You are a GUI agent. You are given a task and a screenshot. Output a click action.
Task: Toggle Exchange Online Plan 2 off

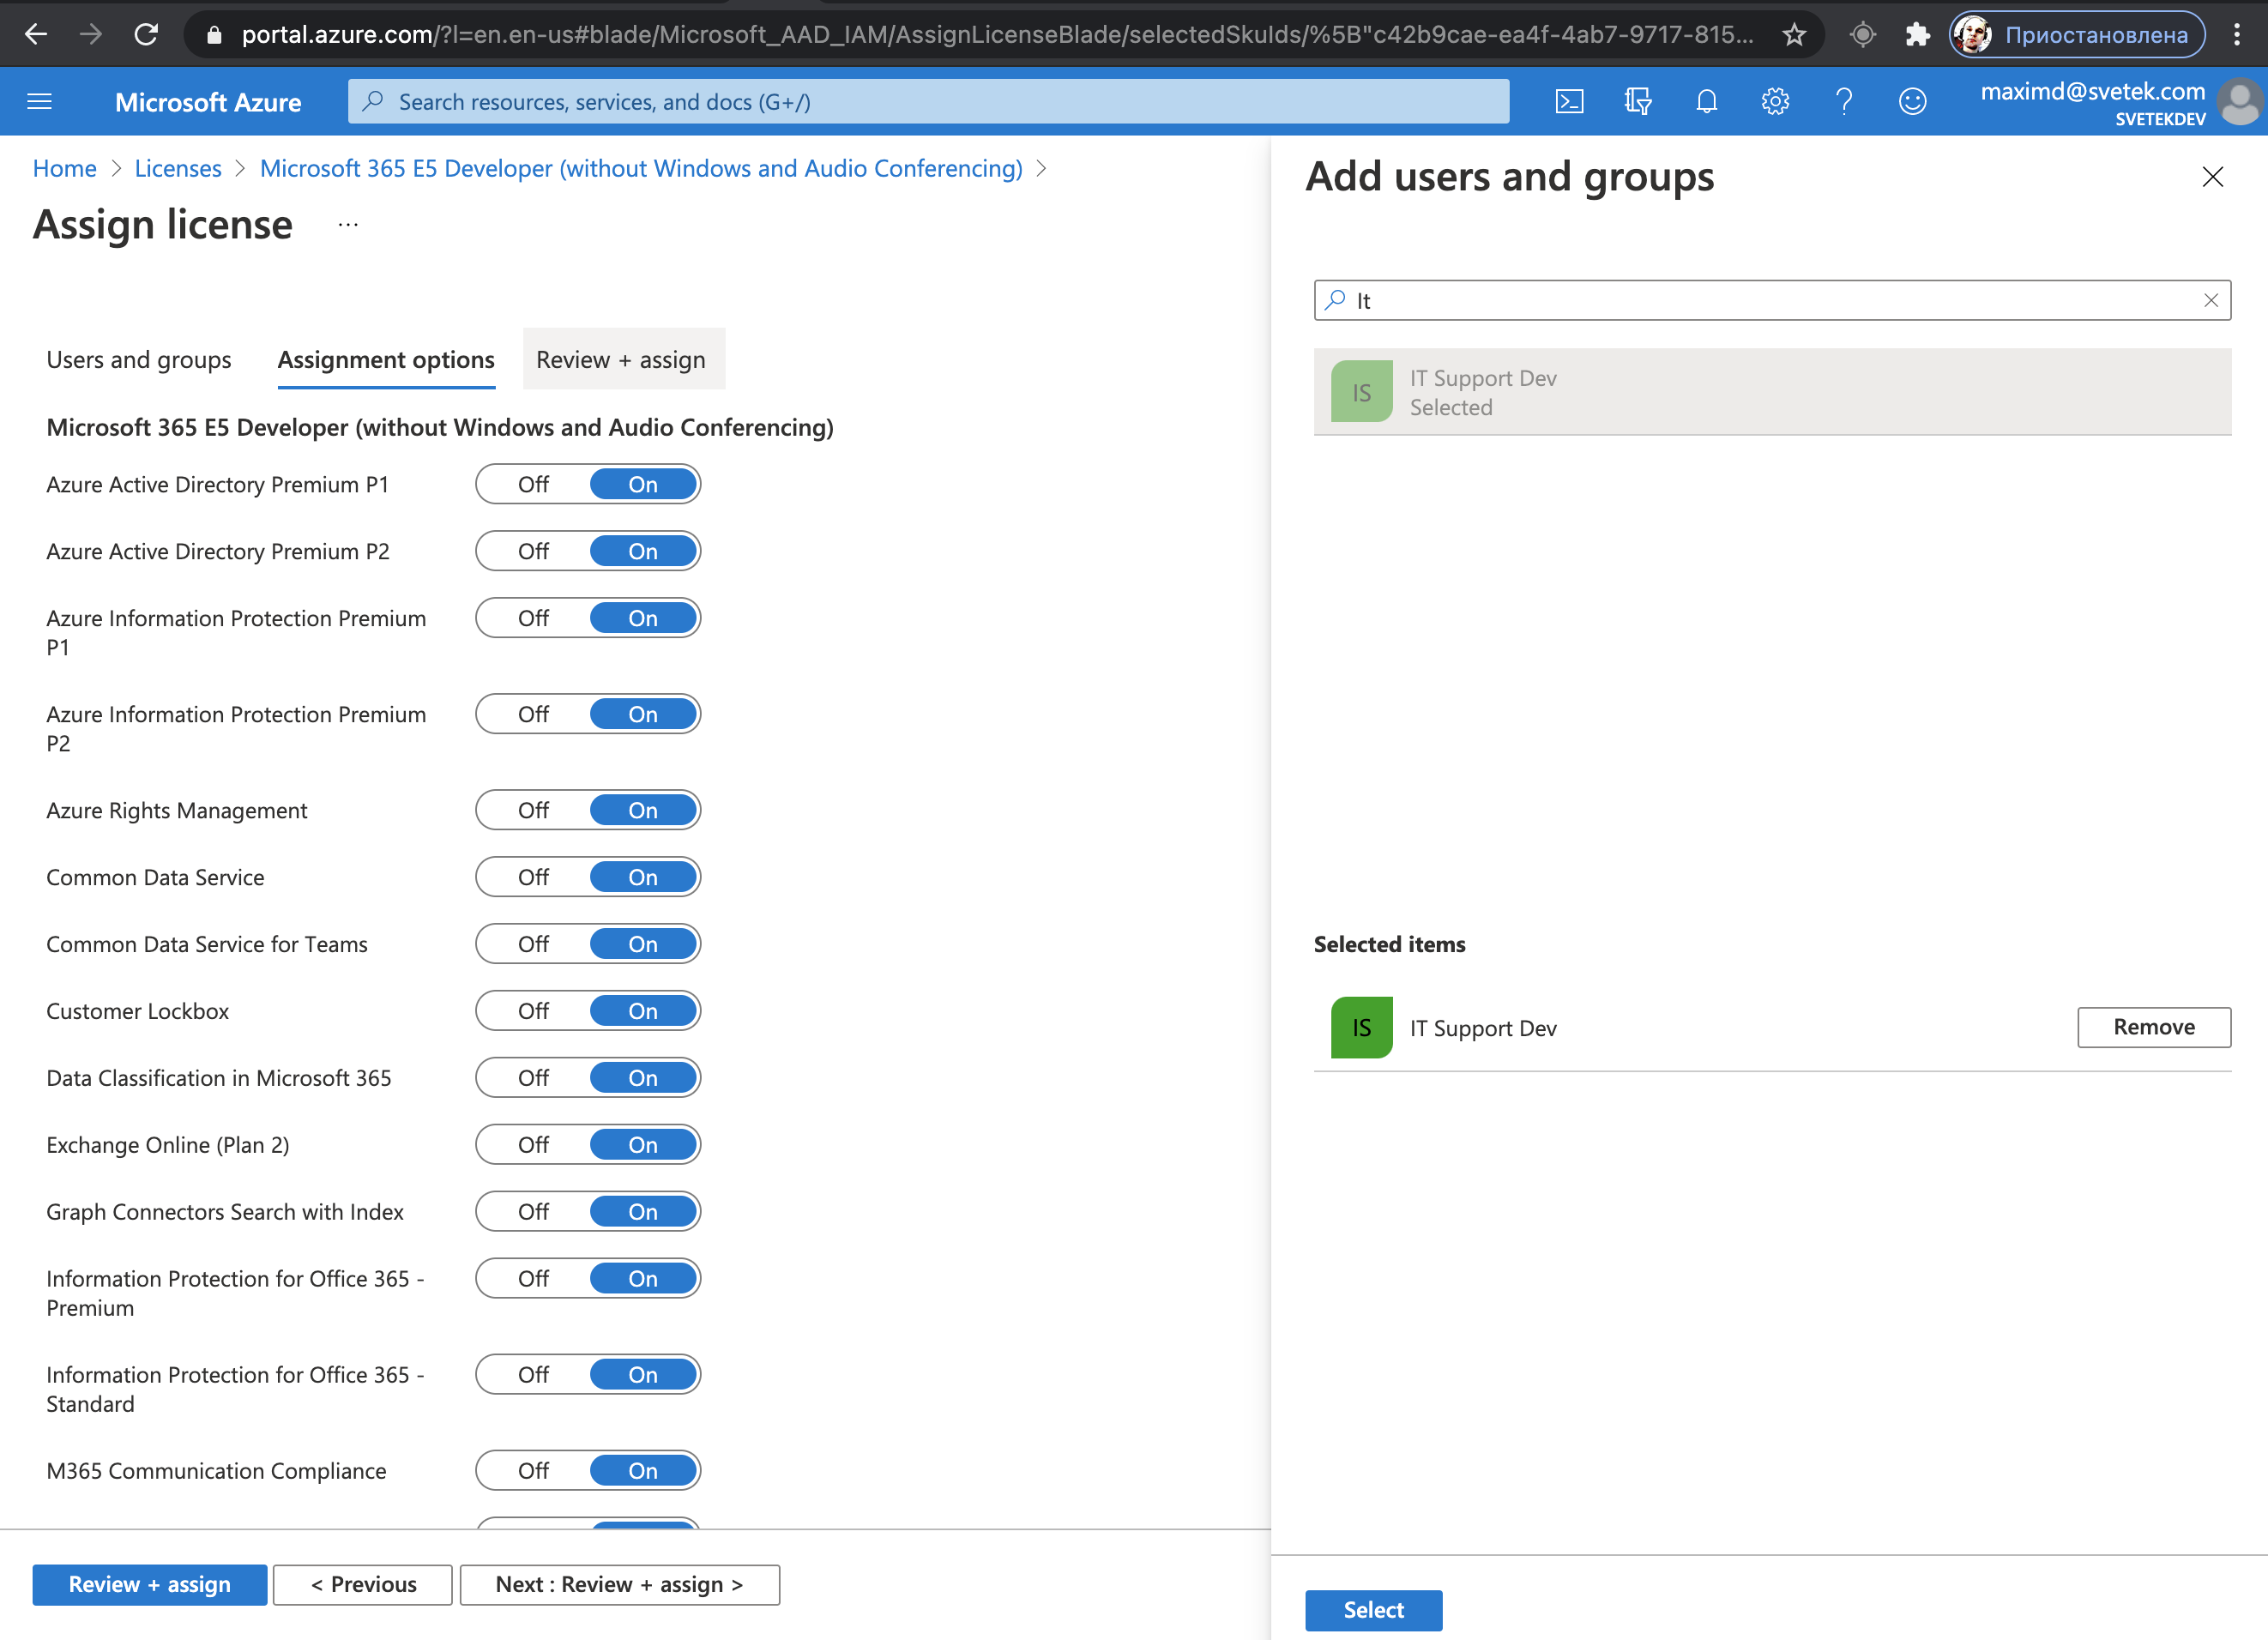click(x=534, y=1143)
